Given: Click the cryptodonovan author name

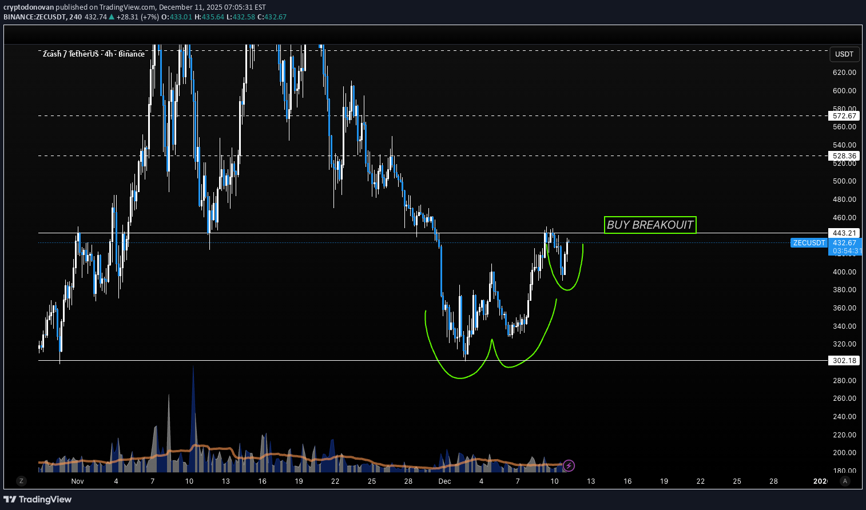Looking at the screenshot, I should pos(29,7).
